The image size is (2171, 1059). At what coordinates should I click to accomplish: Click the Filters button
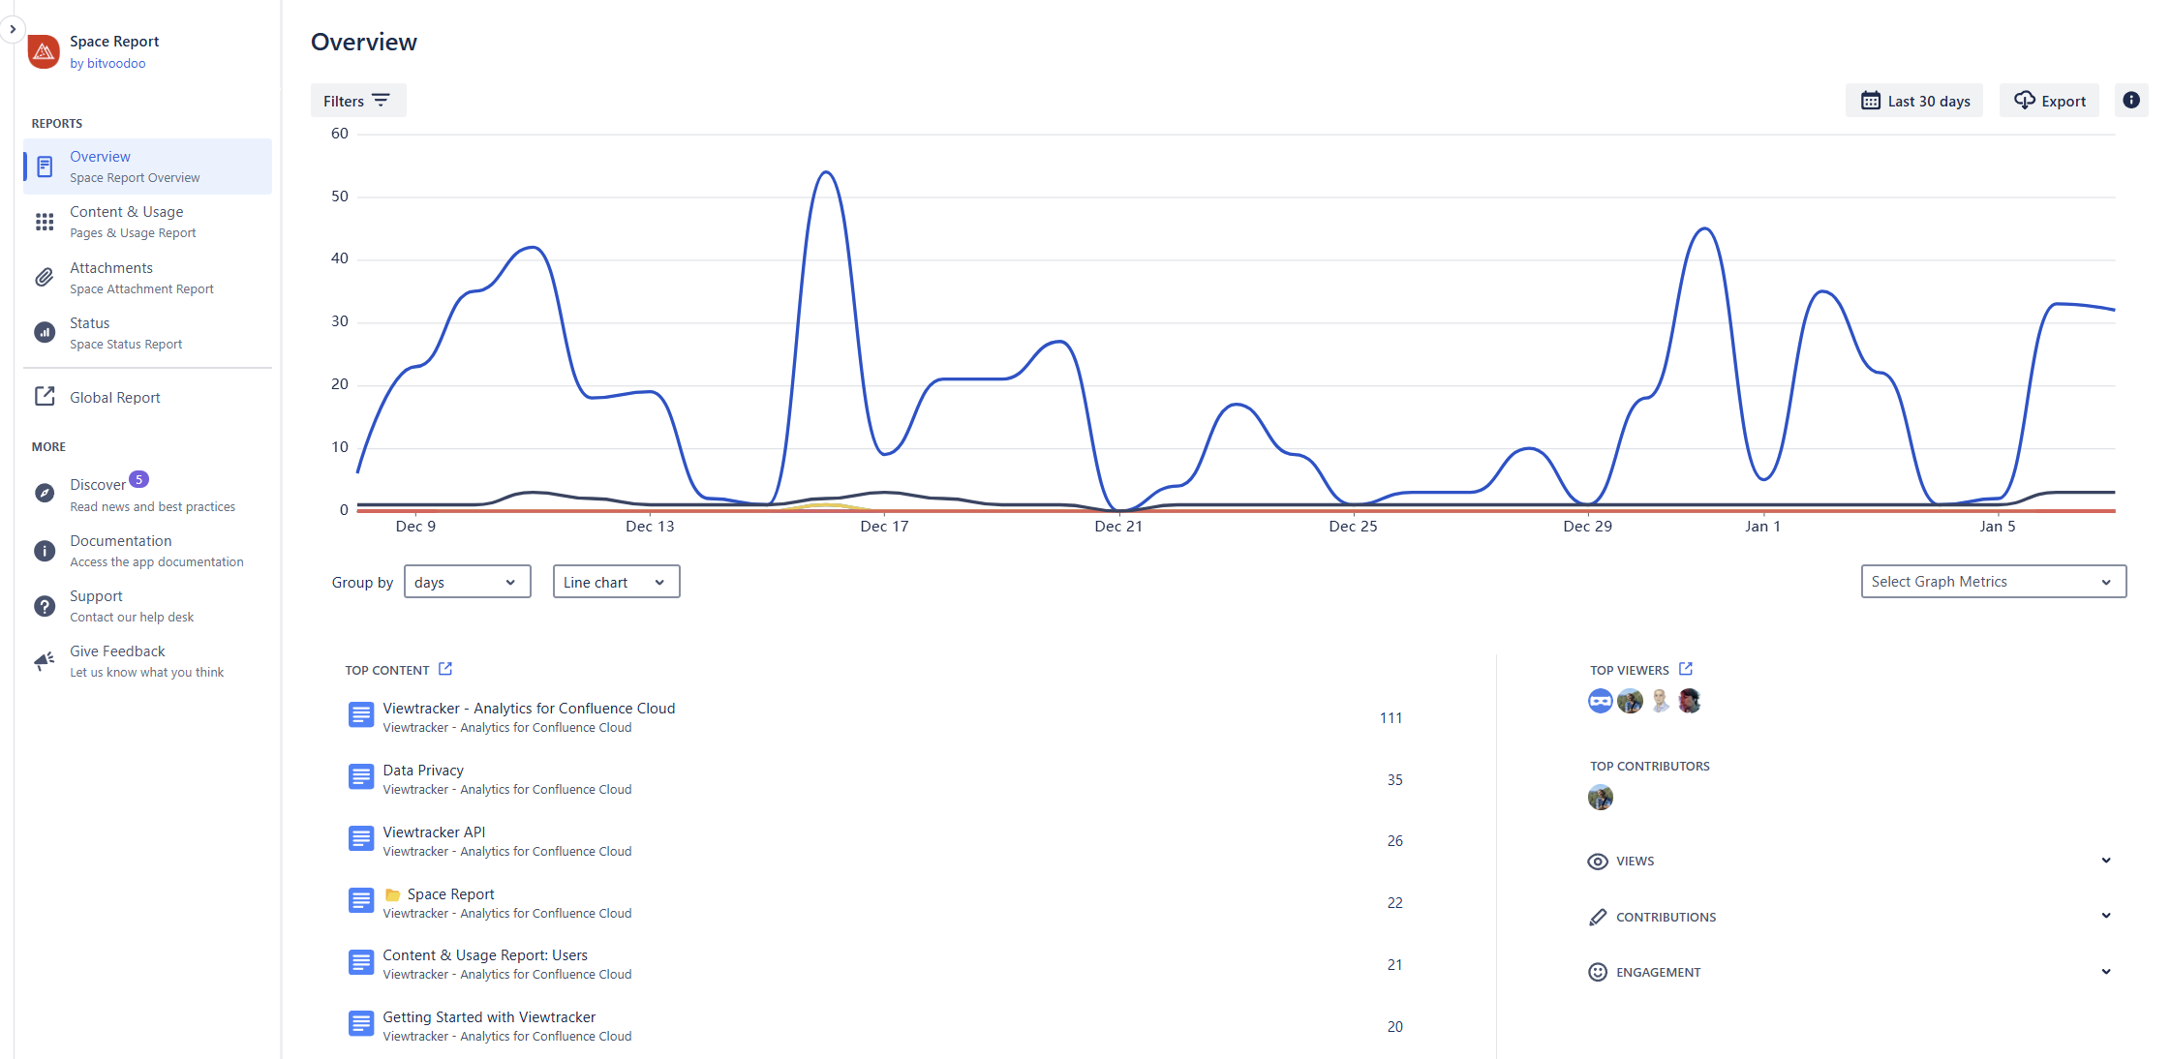coord(357,101)
